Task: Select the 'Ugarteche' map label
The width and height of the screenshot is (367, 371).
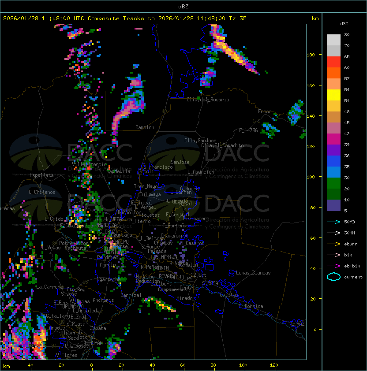Action: 109,279
